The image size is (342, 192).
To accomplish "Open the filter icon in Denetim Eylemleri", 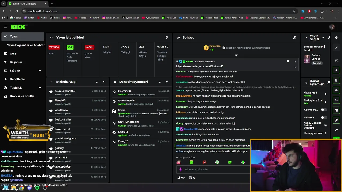I will (160, 82).
